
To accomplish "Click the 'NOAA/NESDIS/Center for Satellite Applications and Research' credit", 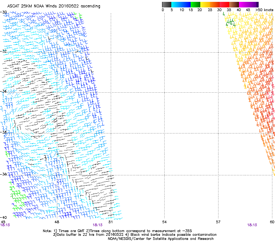I will 161,239.
